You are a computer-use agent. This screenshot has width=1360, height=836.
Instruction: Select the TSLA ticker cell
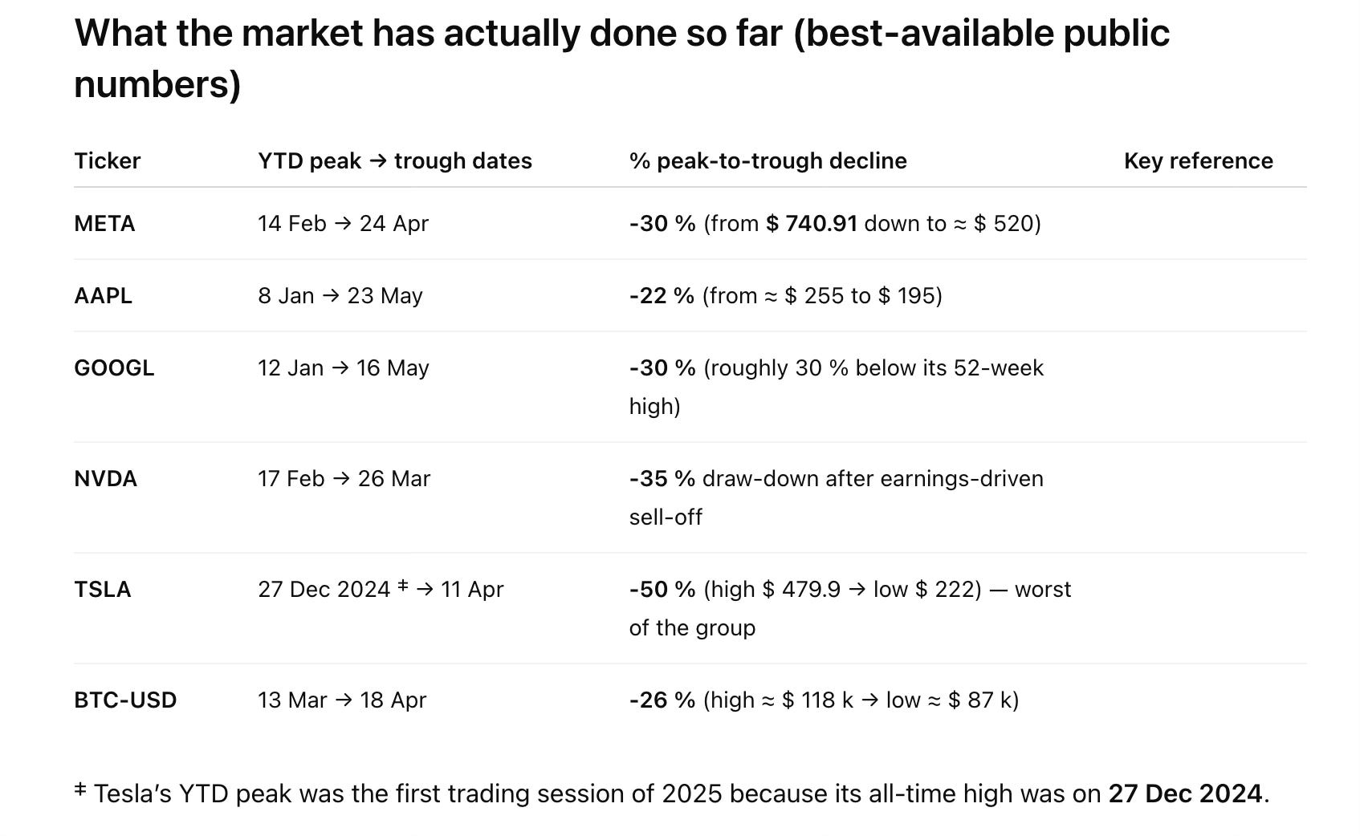tap(102, 589)
